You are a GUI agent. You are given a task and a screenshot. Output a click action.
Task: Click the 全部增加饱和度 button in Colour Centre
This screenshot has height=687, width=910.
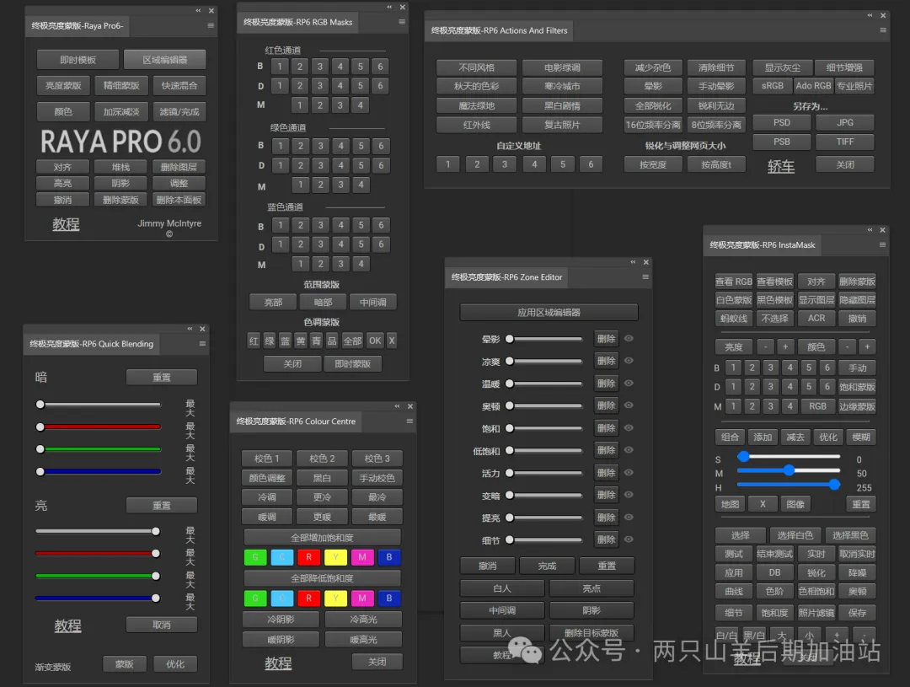(x=322, y=538)
